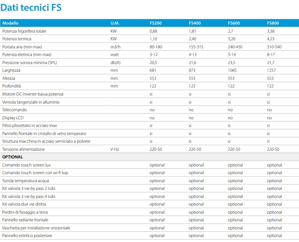The height and width of the screenshot is (242, 299).
Task: Select 'Motore DC Inverter bassa potenza' label
Action: tap(33, 94)
